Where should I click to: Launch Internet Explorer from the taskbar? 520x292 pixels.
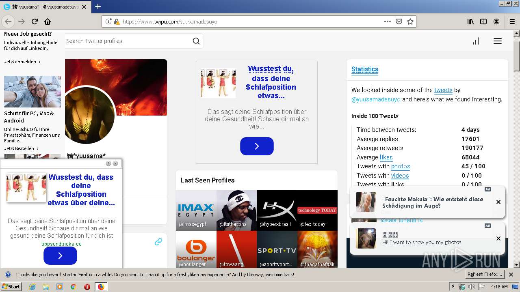[x=32, y=287]
